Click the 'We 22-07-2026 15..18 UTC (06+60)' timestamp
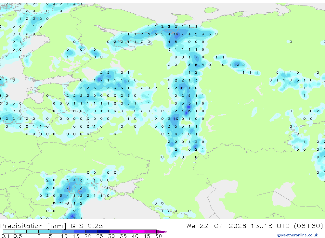The width and height of the screenshot is (325, 238). 254,226
